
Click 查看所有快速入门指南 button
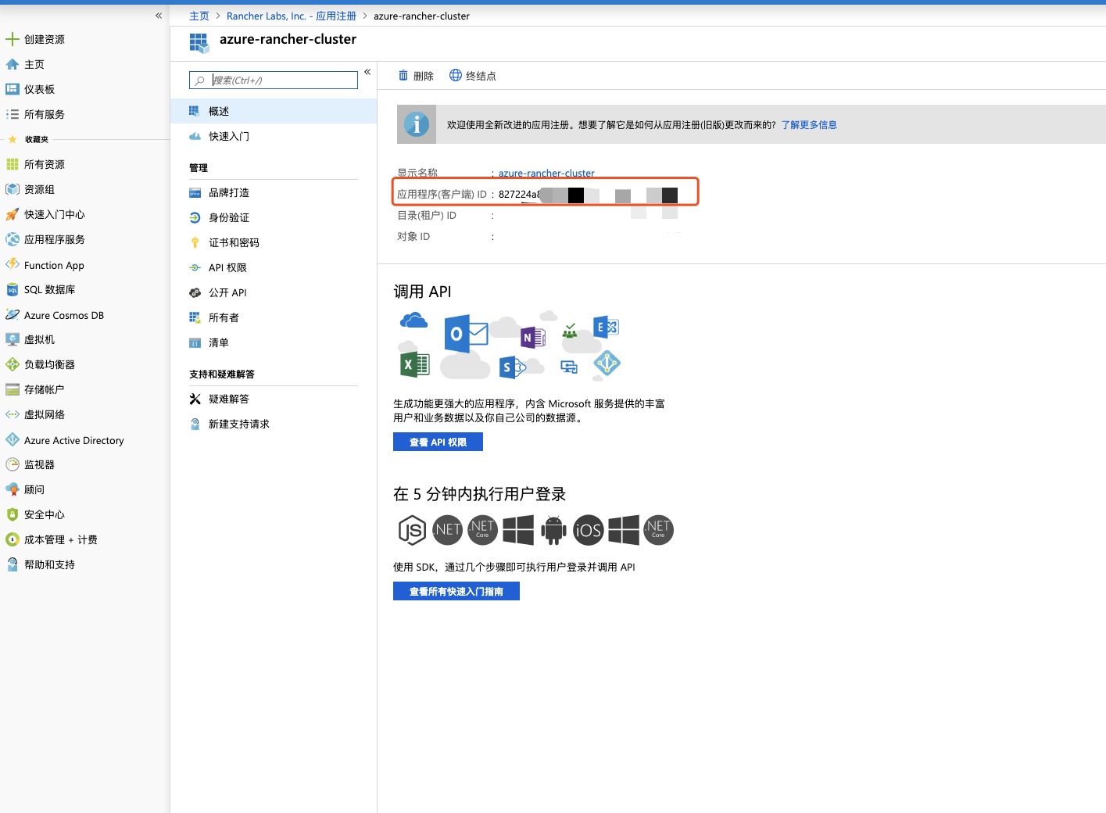(x=456, y=591)
